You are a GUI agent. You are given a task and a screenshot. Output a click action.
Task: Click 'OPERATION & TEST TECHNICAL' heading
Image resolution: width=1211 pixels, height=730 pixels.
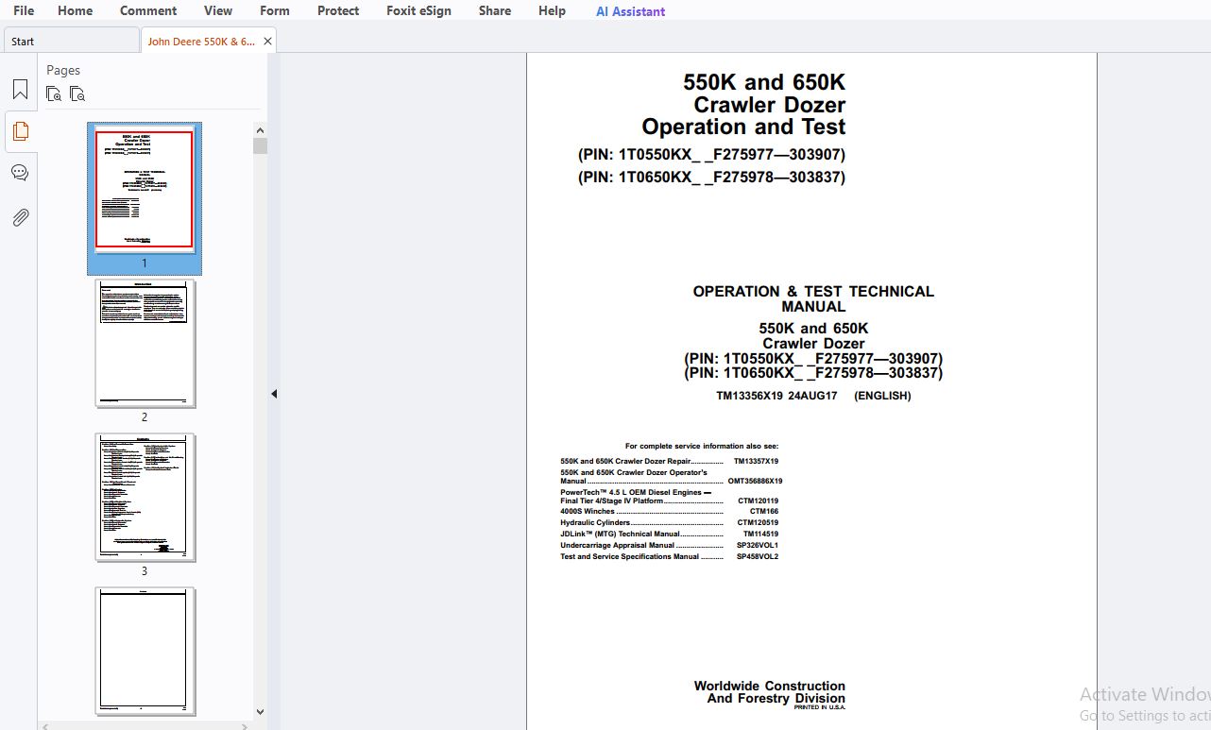pos(813,292)
